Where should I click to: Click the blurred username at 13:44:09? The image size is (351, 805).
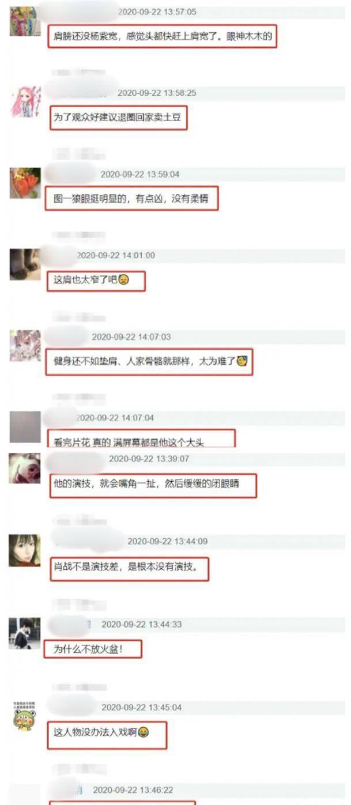click(88, 541)
